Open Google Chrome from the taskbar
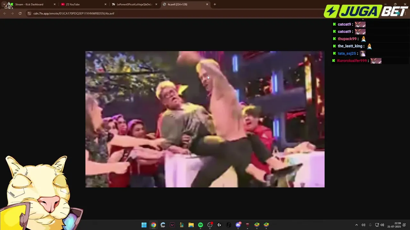Screen dimensions: 410x230 tap(153, 225)
